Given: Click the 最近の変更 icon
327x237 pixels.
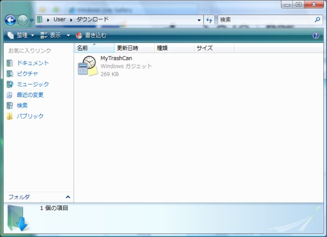Looking at the screenshot, I should (10, 95).
